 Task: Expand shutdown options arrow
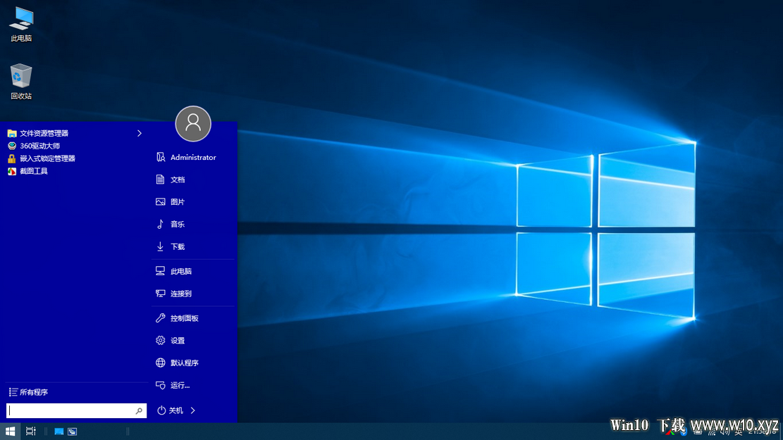point(192,410)
